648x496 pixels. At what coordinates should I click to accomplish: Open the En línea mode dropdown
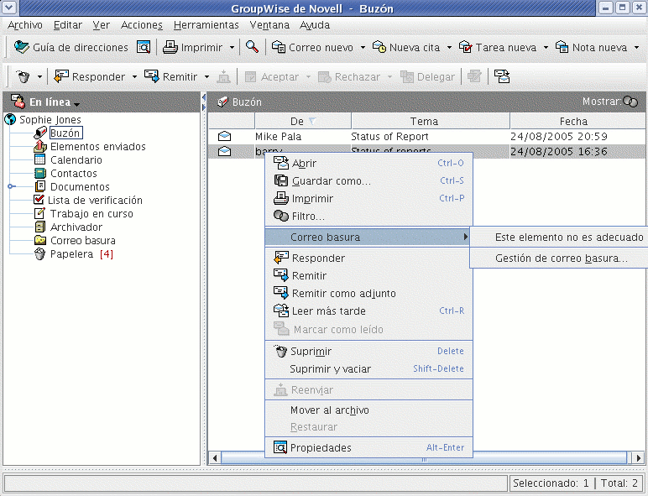76,103
